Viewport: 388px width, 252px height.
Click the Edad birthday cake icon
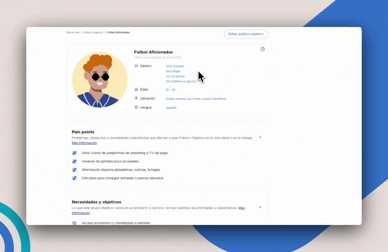click(136, 89)
